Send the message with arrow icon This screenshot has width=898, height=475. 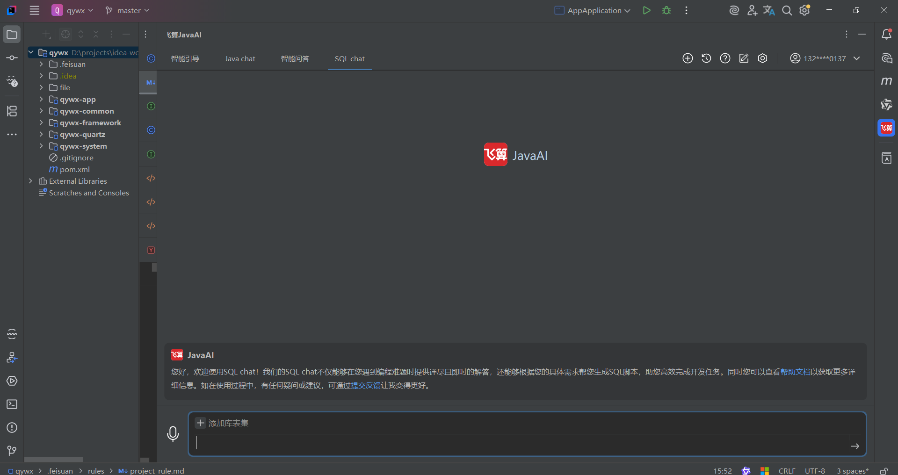coord(855,446)
